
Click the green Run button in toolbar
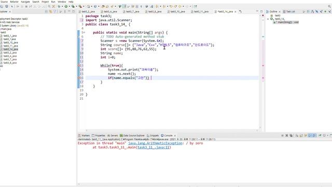click(x=66, y=6)
